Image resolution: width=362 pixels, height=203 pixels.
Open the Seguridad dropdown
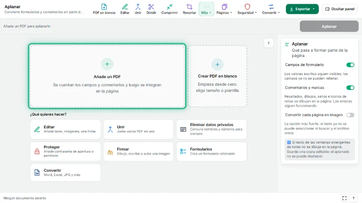click(247, 9)
